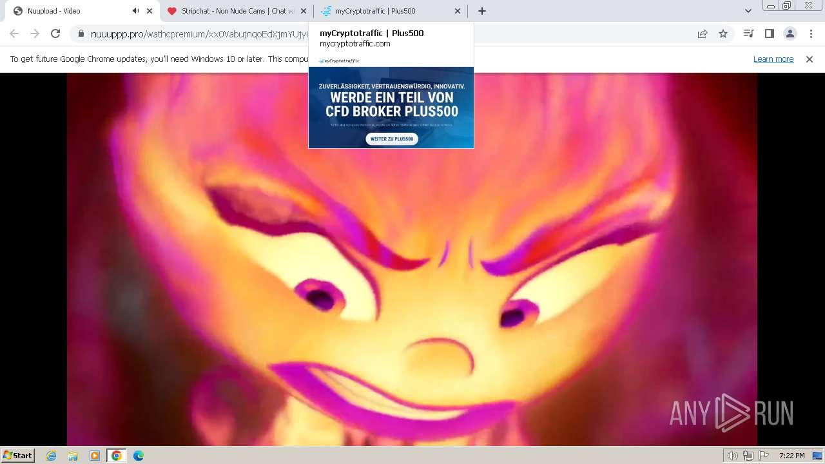This screenshot has width=825, height=464.
Task: Open Windows Media Player from taskbar
Action: coord(95,456)
